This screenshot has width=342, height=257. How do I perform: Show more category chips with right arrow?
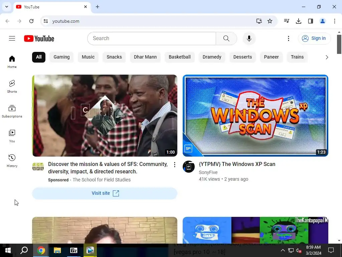(x=327, y=57)
